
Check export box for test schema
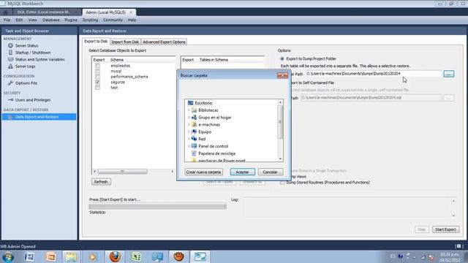click(x=97, y=88)
